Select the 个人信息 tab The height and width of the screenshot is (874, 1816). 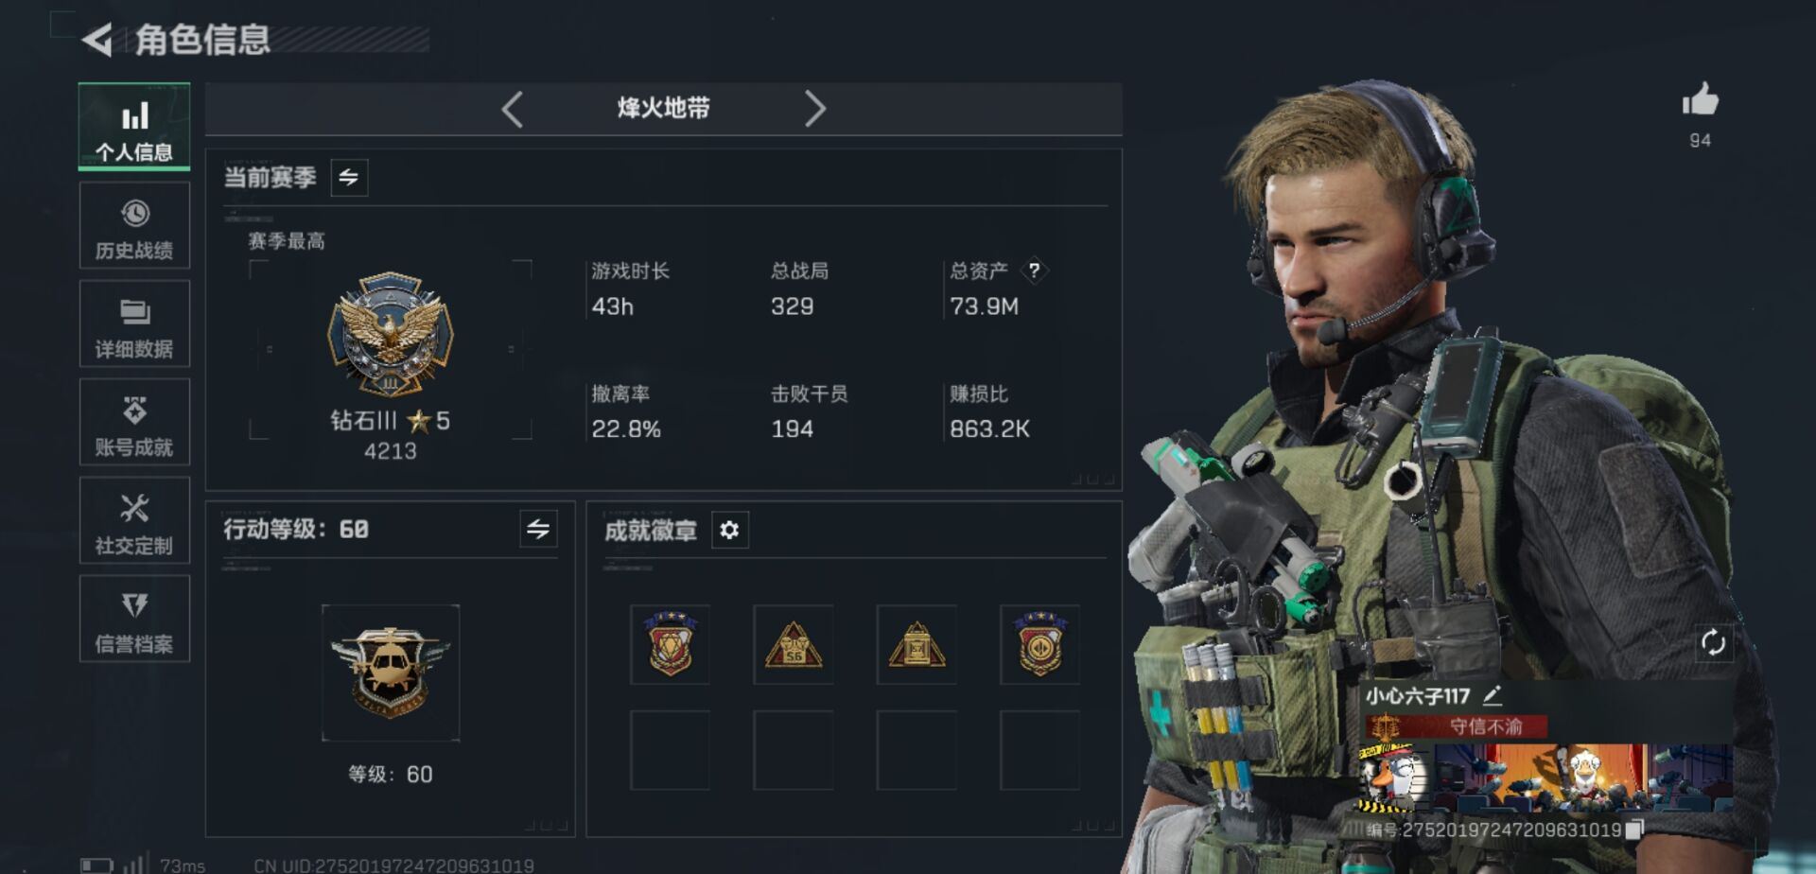[x=134, y=127]
